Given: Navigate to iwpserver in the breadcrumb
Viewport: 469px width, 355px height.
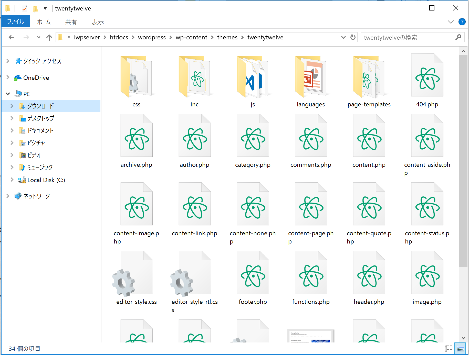Looking at the screenshot, I should (87, 37).
